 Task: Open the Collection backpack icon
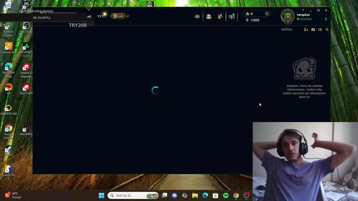pyautogui.click(x=209, y=16)
